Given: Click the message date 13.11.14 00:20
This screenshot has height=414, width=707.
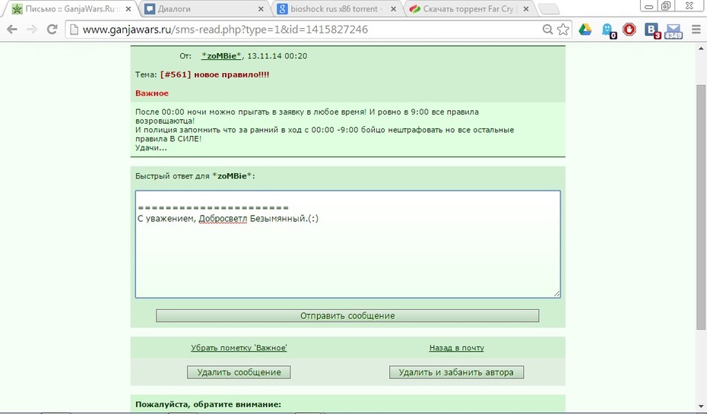Looking at the screenshot, I should (x=277, y=56).
